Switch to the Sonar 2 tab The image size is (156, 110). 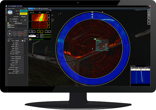36,9
